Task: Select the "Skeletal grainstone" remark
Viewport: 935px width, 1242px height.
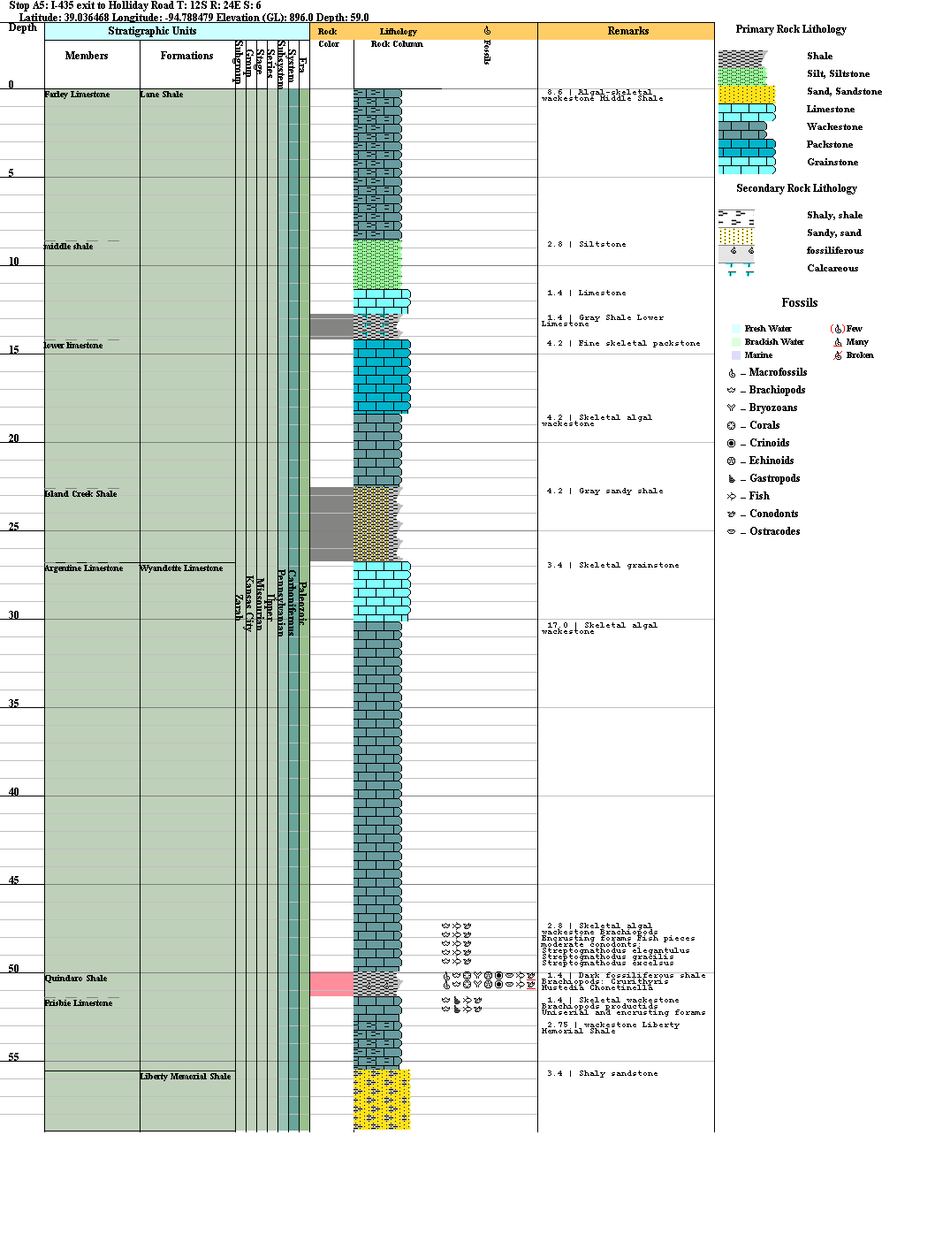Action: point(628,565)
